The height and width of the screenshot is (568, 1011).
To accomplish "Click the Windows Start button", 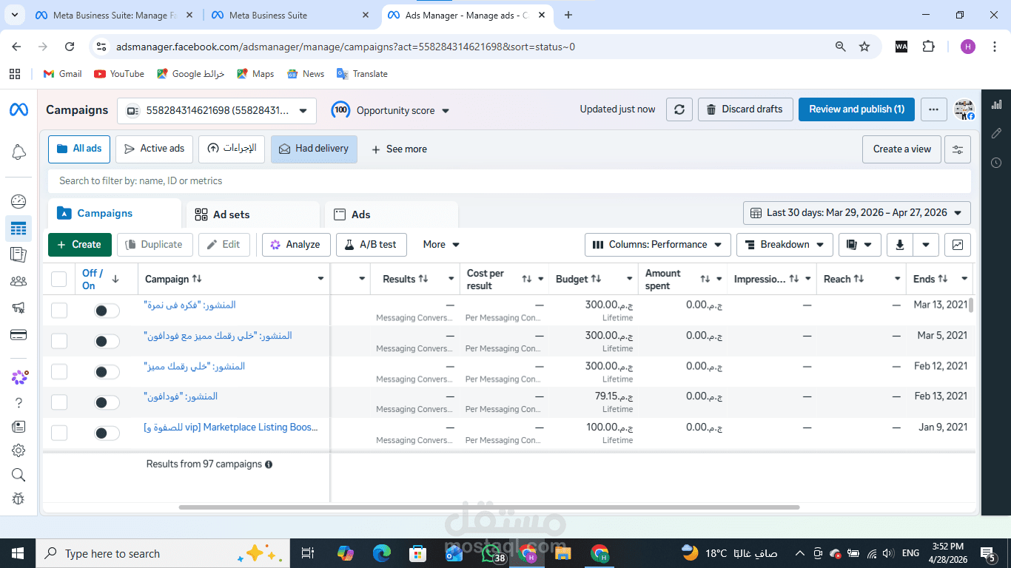I will (18, 553).
